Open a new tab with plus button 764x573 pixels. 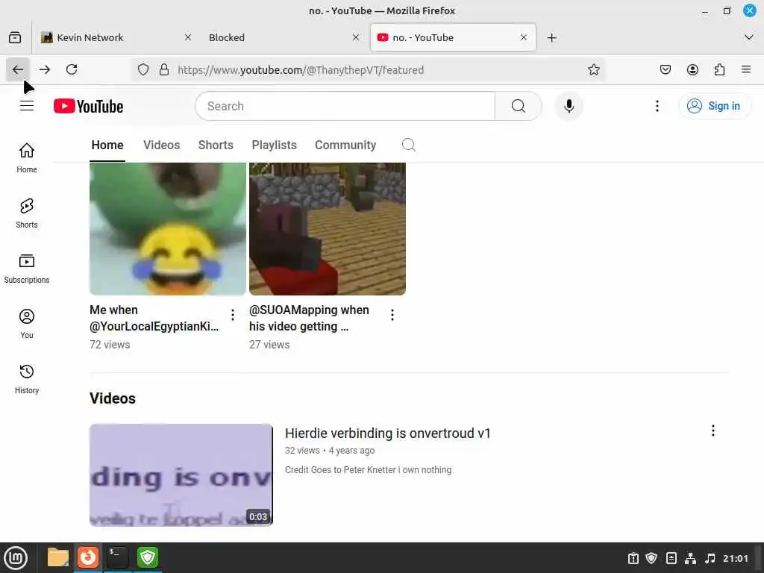point(551,37)
